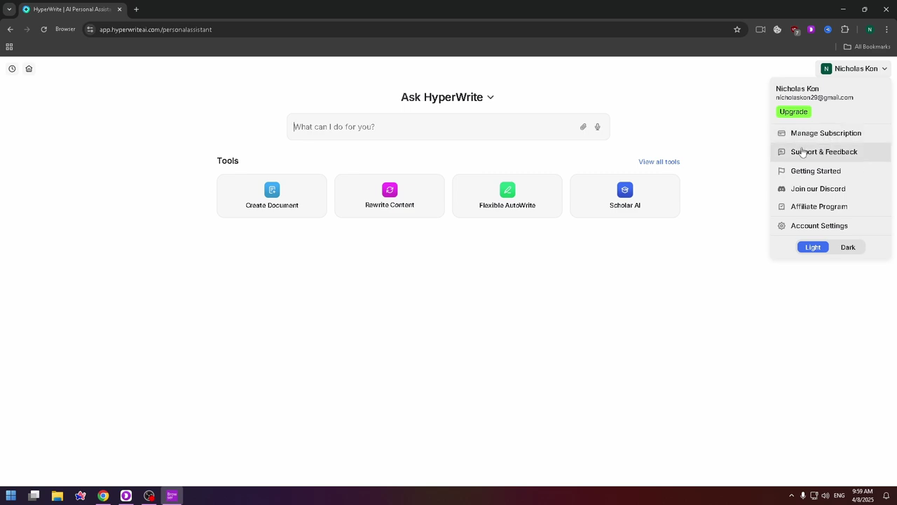
Task: Launch the Rewrite Content tool
Action: coord(390,196)
